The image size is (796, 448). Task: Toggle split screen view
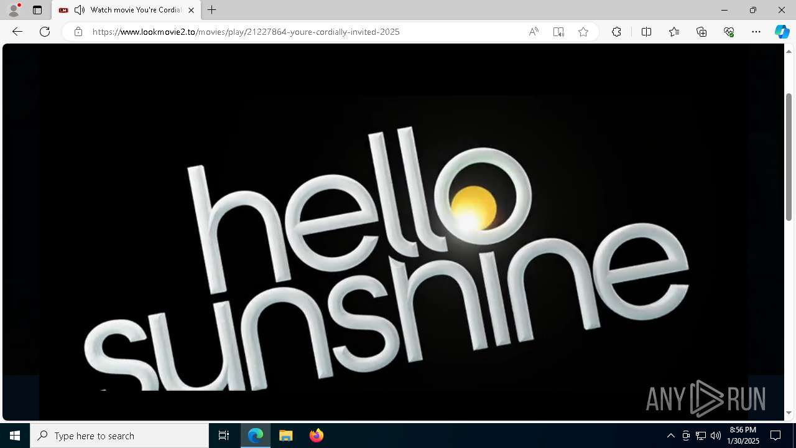(x=646, y=32)
